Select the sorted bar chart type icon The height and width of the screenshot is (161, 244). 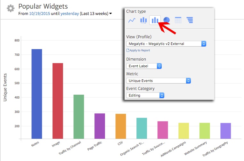pyautogui.click(x=143, y=20)
